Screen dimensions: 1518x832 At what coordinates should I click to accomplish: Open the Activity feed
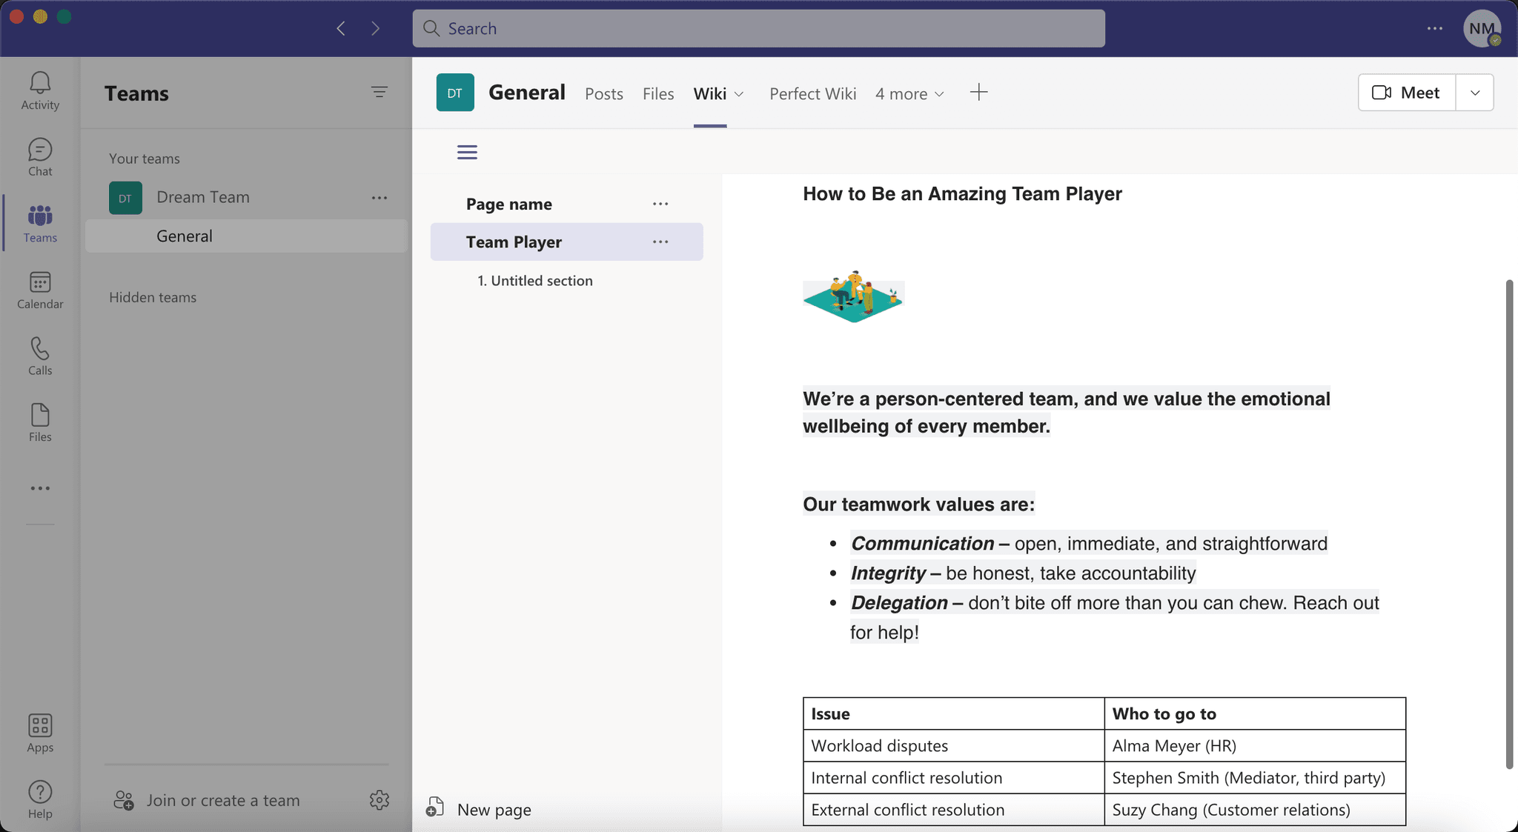click(39, 89)
